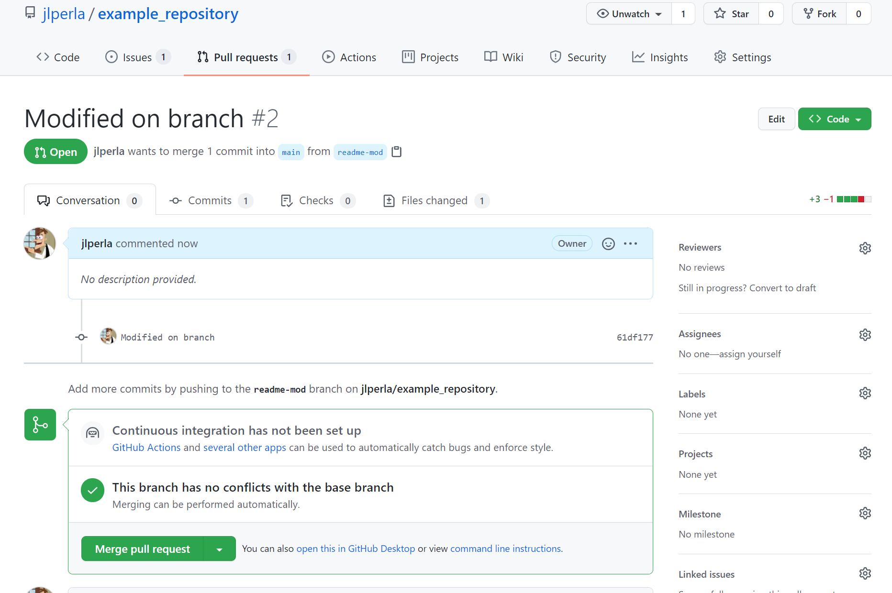Copy the readme-mod branch name icon
Image resolution: width=892 pixels, height=593 pixels.
[396, 152]
